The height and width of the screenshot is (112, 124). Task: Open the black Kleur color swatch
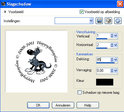[105, 82]
